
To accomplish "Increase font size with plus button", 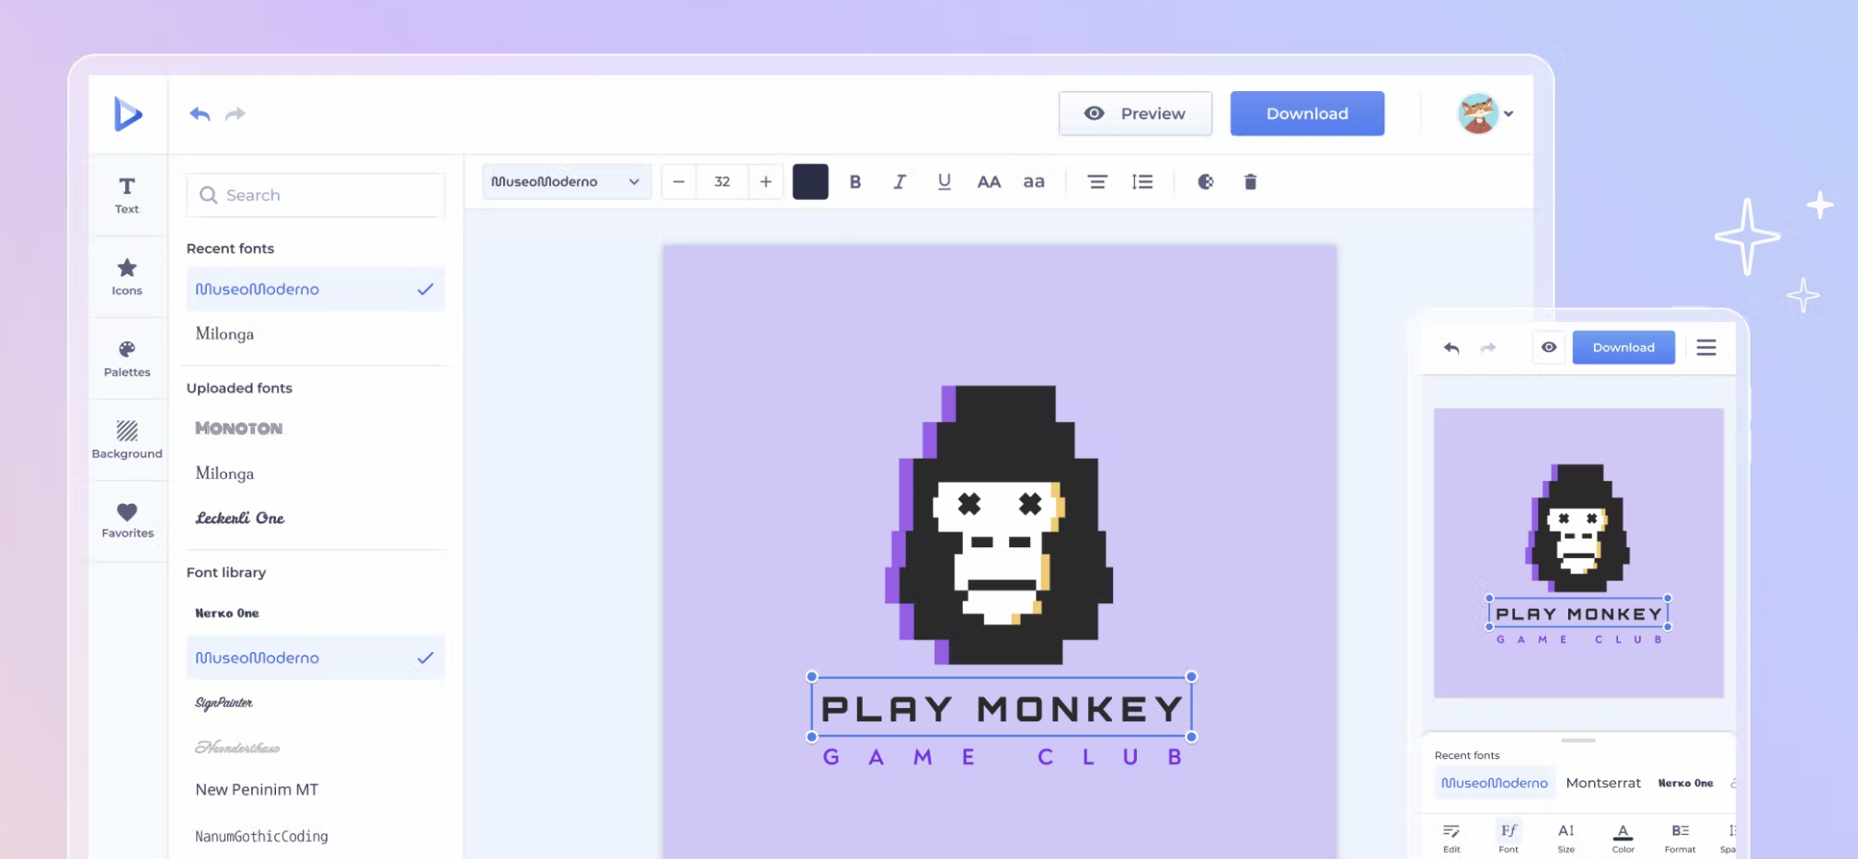I will point(765,182).
